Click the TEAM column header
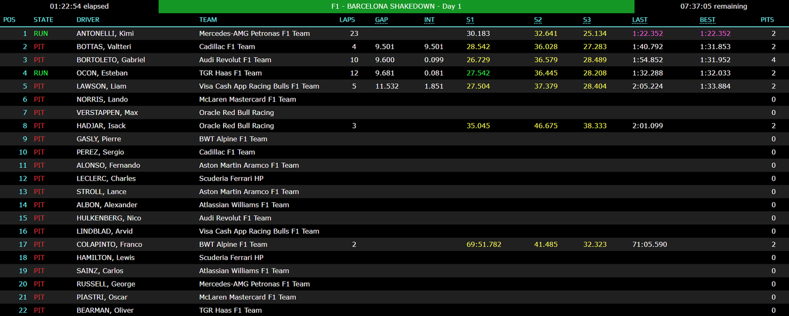Screen dimensions: 789x316 point(208,20)
